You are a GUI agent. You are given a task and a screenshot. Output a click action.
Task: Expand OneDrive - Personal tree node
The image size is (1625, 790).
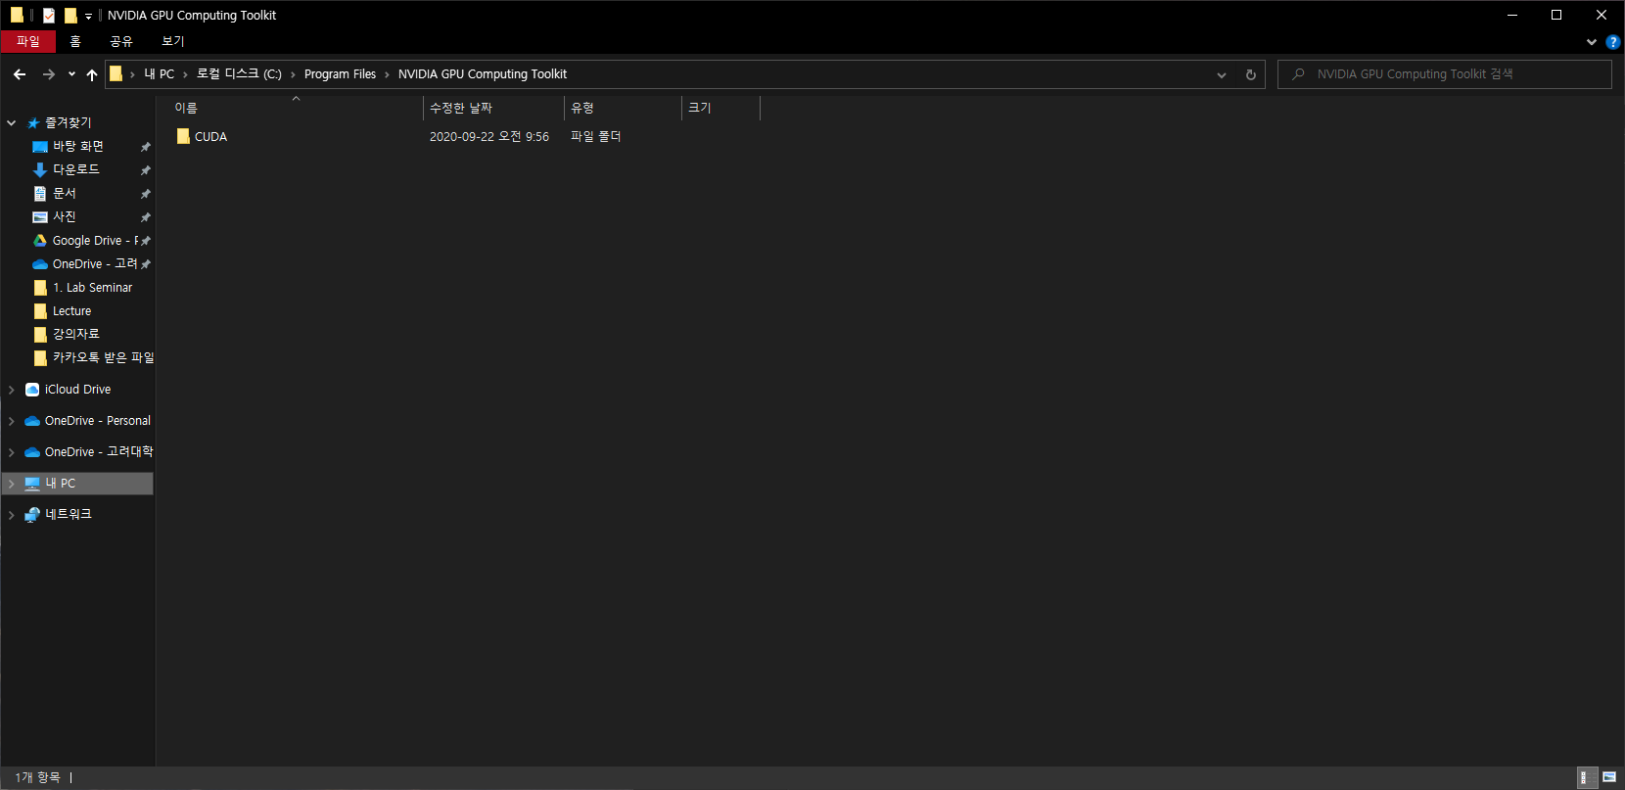(12, 421)
